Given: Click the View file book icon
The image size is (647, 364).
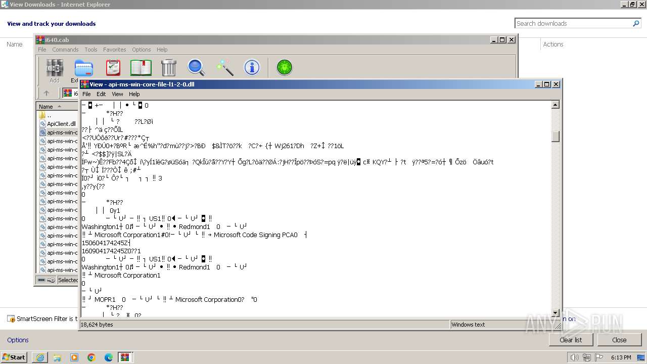Looking at the screenshot, I should click(141, 68).
